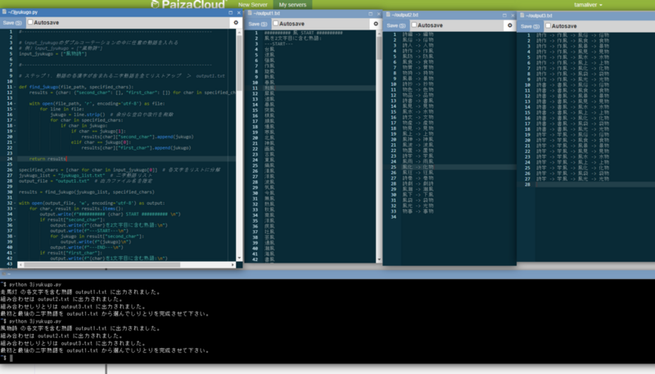Viewport: 655px width, 374px height.
Task: Click right arrow of code horizontal scrollbar
Action: click(x=233, y=264)
